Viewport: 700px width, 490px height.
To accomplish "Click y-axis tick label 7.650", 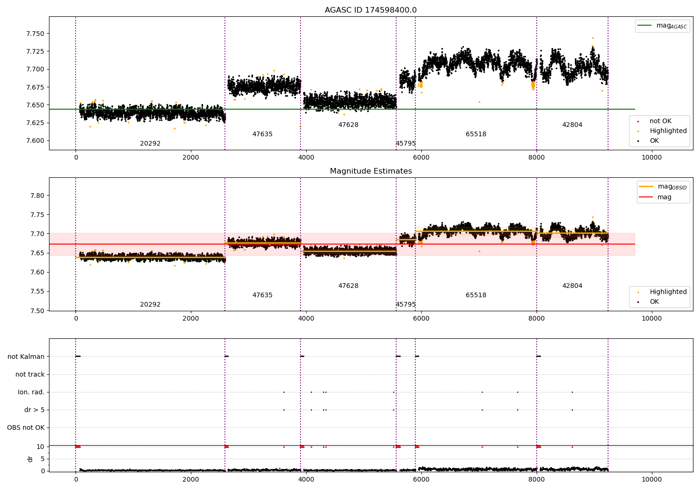I will (35, 105).
